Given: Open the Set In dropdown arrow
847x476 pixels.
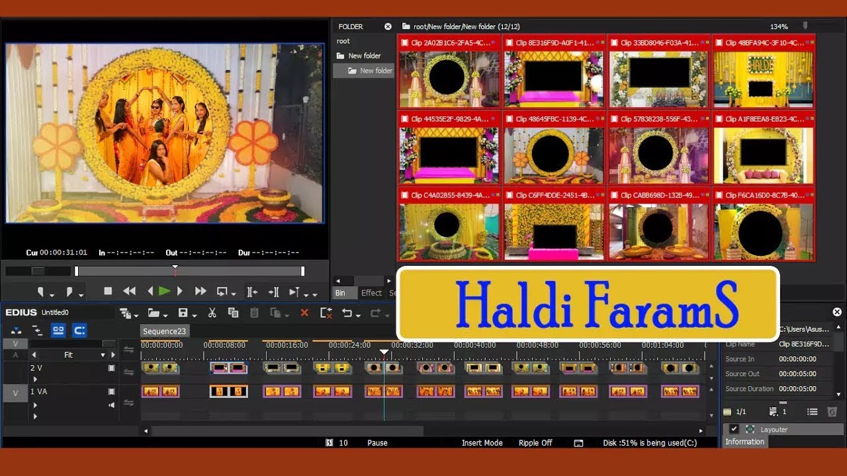Looking at the screenshot, I should point(51,295).
